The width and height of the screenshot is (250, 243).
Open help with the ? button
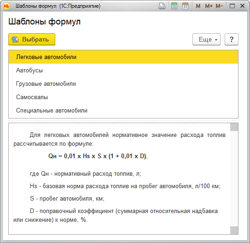tap(232, 39)
